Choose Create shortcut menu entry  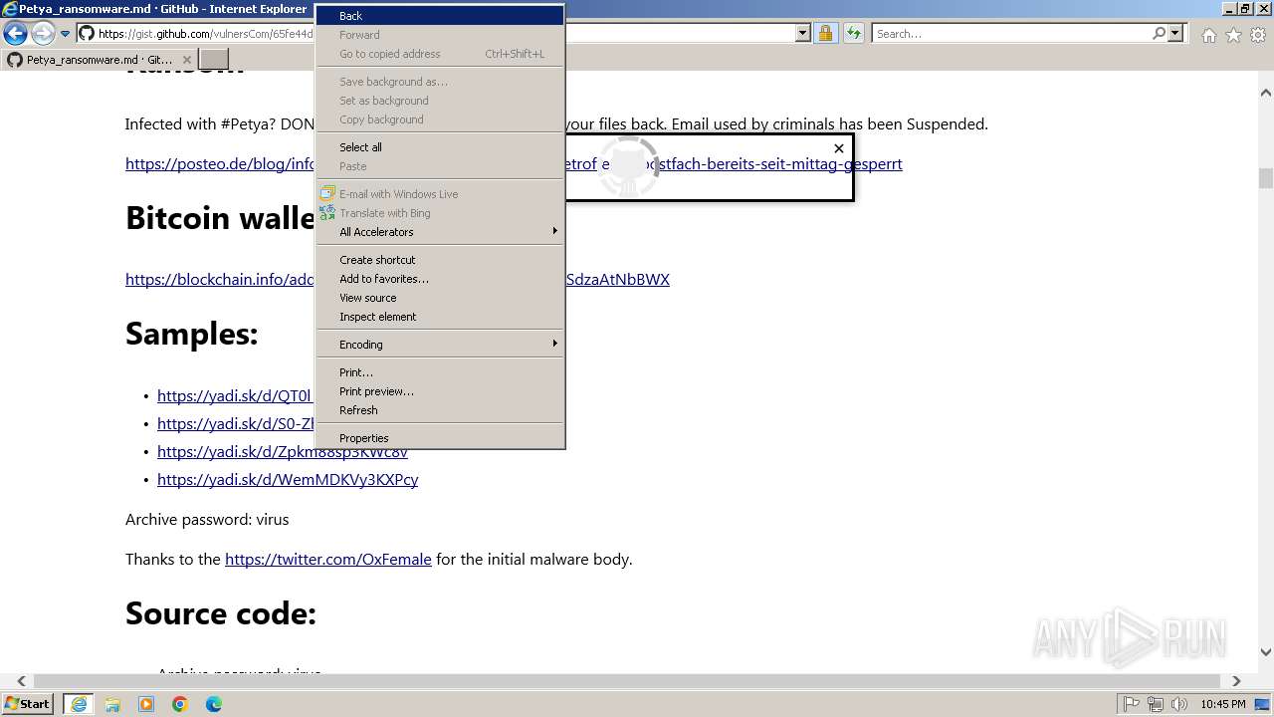coord(440,260)
